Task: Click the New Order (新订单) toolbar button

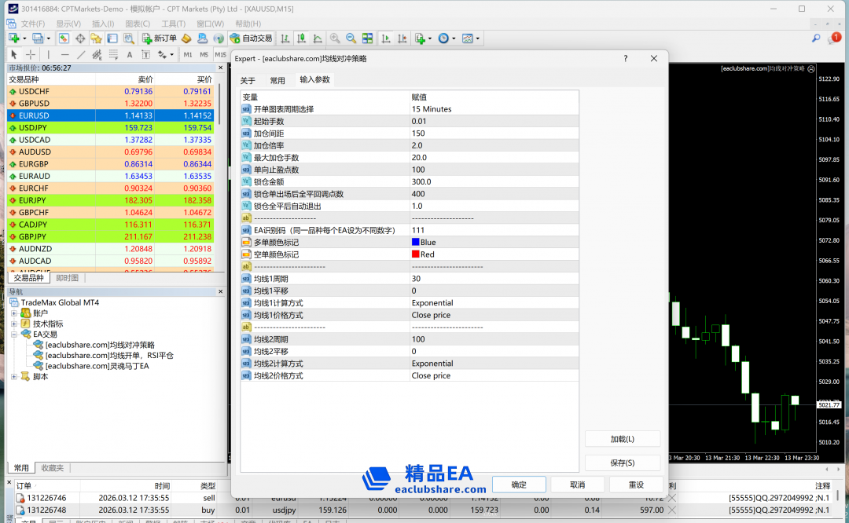Action: pos(160,38)
